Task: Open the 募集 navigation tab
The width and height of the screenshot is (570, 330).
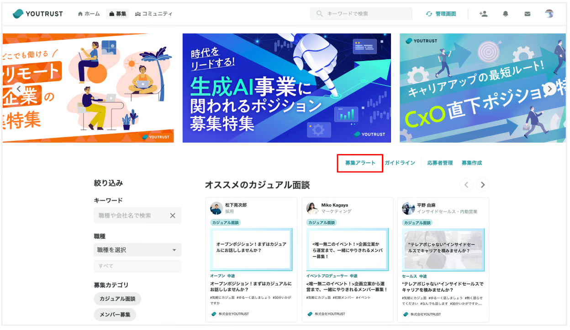Action: (x=118, y=14)
